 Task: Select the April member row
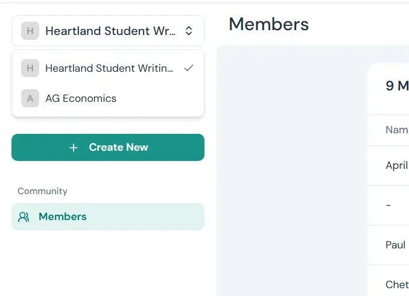click(x=396, y=165)
